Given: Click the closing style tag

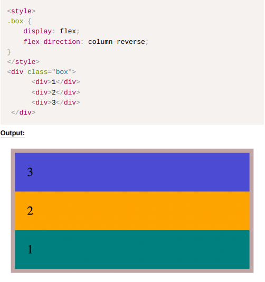Looking at the screenshot, I should click(x=23, y=62).
